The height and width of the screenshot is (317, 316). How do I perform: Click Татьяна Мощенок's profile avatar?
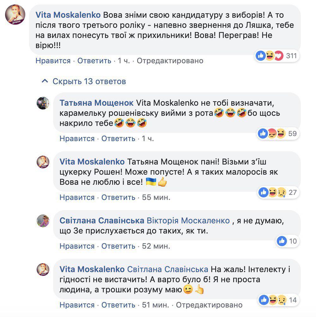coord(43,103)
